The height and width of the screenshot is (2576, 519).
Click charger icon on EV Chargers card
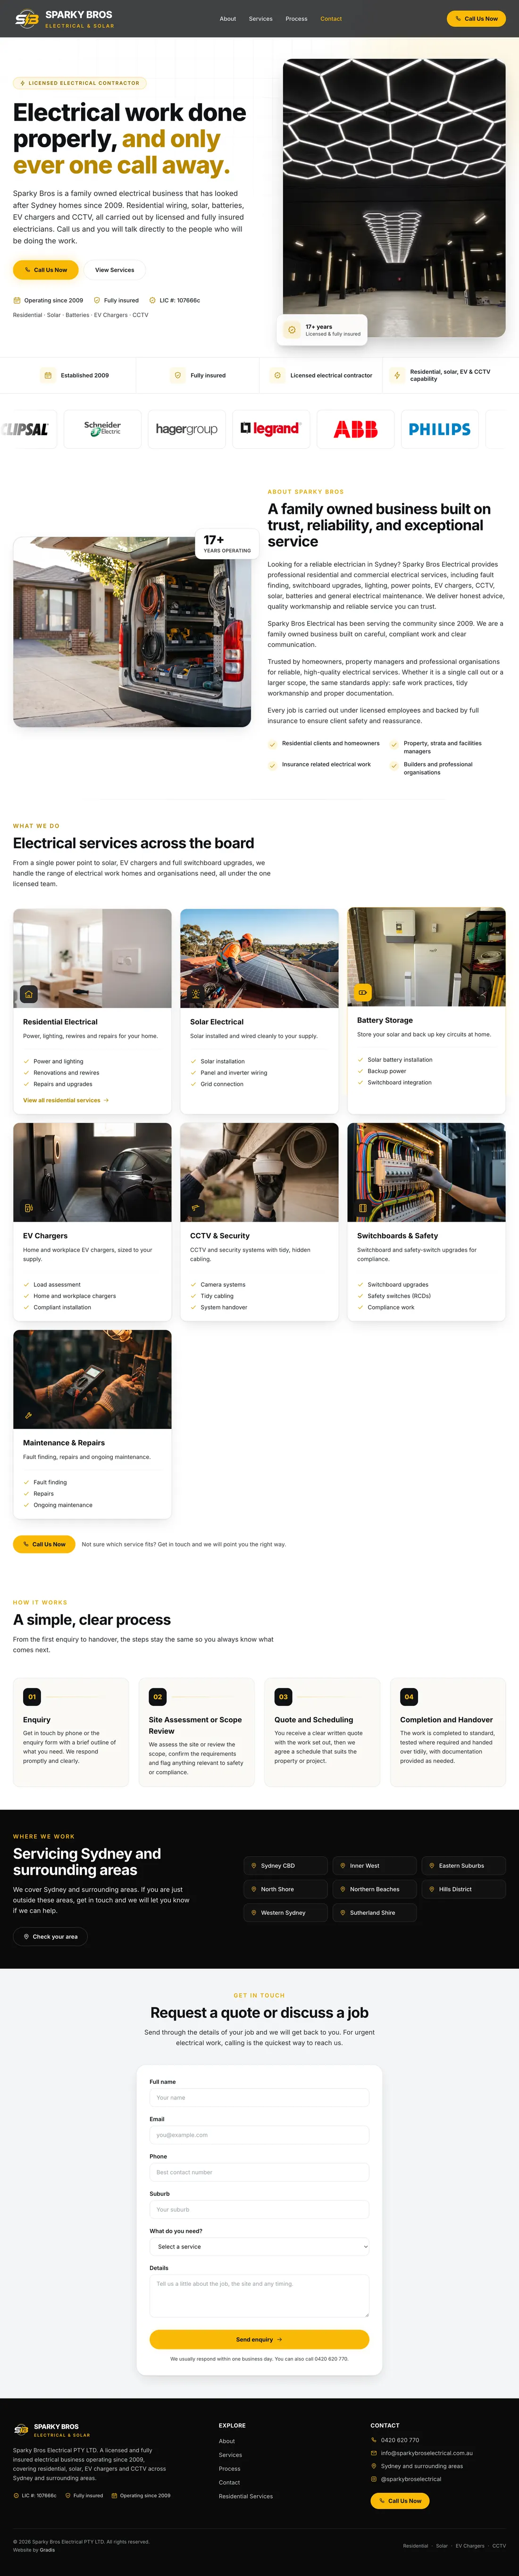coord(29,1208)
